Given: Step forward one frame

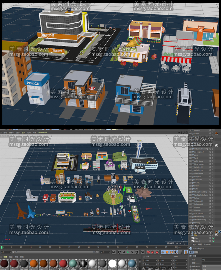Looking at the screenshot, I should point(132,252).
